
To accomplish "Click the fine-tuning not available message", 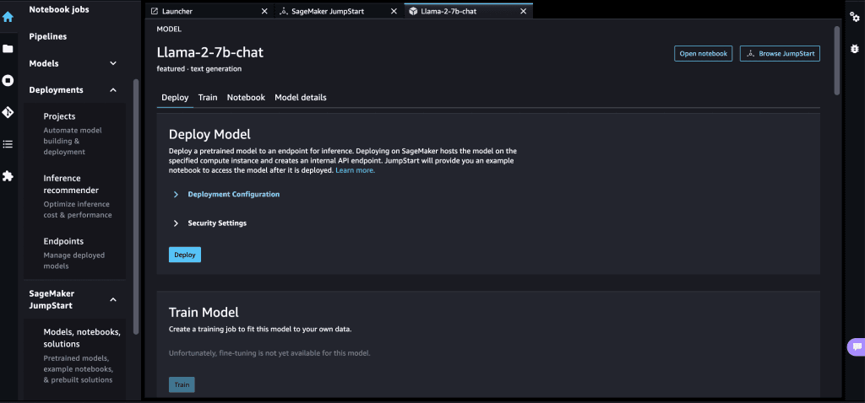I will pos(269,353).
